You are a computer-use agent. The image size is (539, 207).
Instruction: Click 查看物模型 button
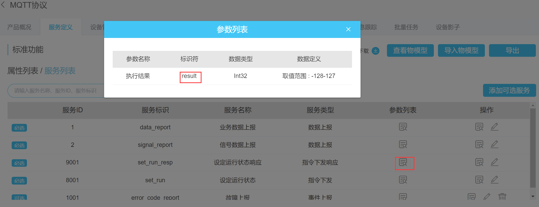[x=410, y=50]
